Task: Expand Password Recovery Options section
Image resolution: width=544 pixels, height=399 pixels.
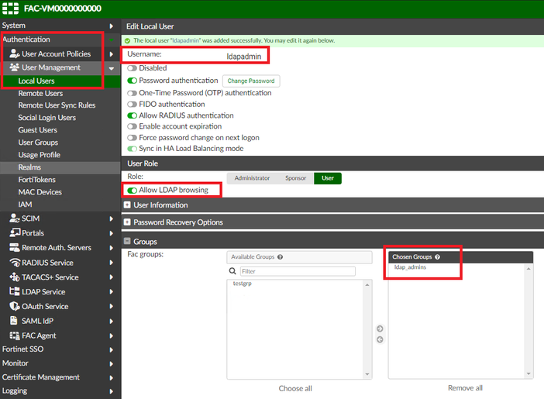Action: [127, 222]
